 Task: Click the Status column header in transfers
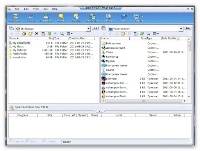[x=95, y=115]
